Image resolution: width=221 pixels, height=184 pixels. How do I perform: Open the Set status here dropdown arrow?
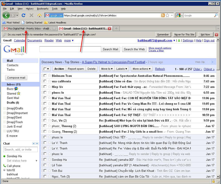tap(36, 161)
